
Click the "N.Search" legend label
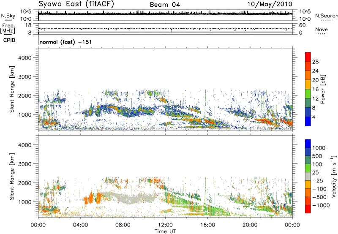pyautogui.click(x=326, y=16)
